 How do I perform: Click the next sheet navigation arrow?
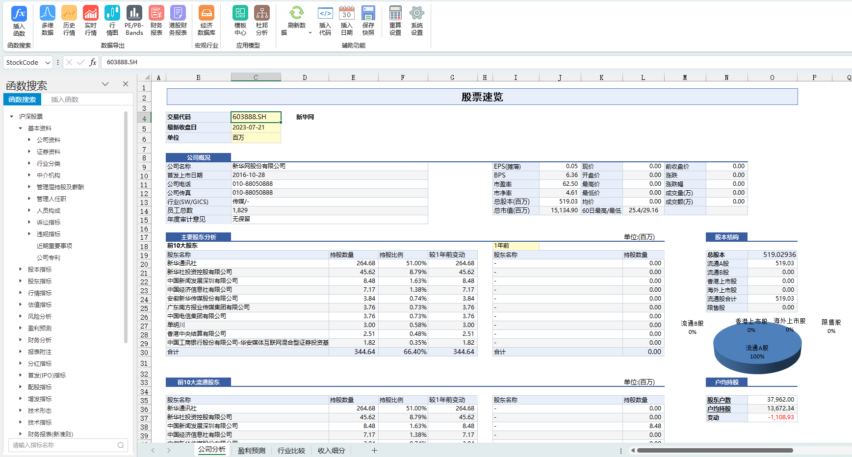point(169,450)
